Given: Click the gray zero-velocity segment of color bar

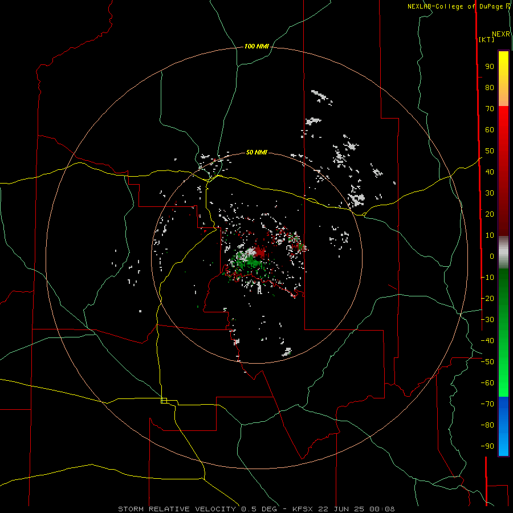Looking at the screenshot, I should (x=503, y=253).
